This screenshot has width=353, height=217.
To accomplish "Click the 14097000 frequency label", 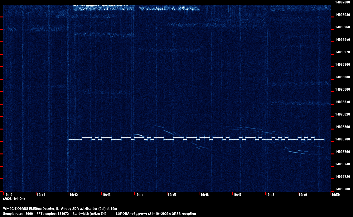I will click(x=342, y=2).
